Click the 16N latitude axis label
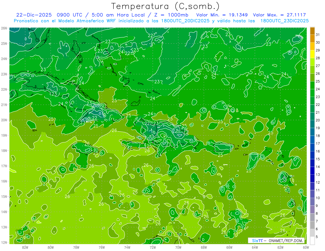 pyautogui.click(x=4, y=181)
